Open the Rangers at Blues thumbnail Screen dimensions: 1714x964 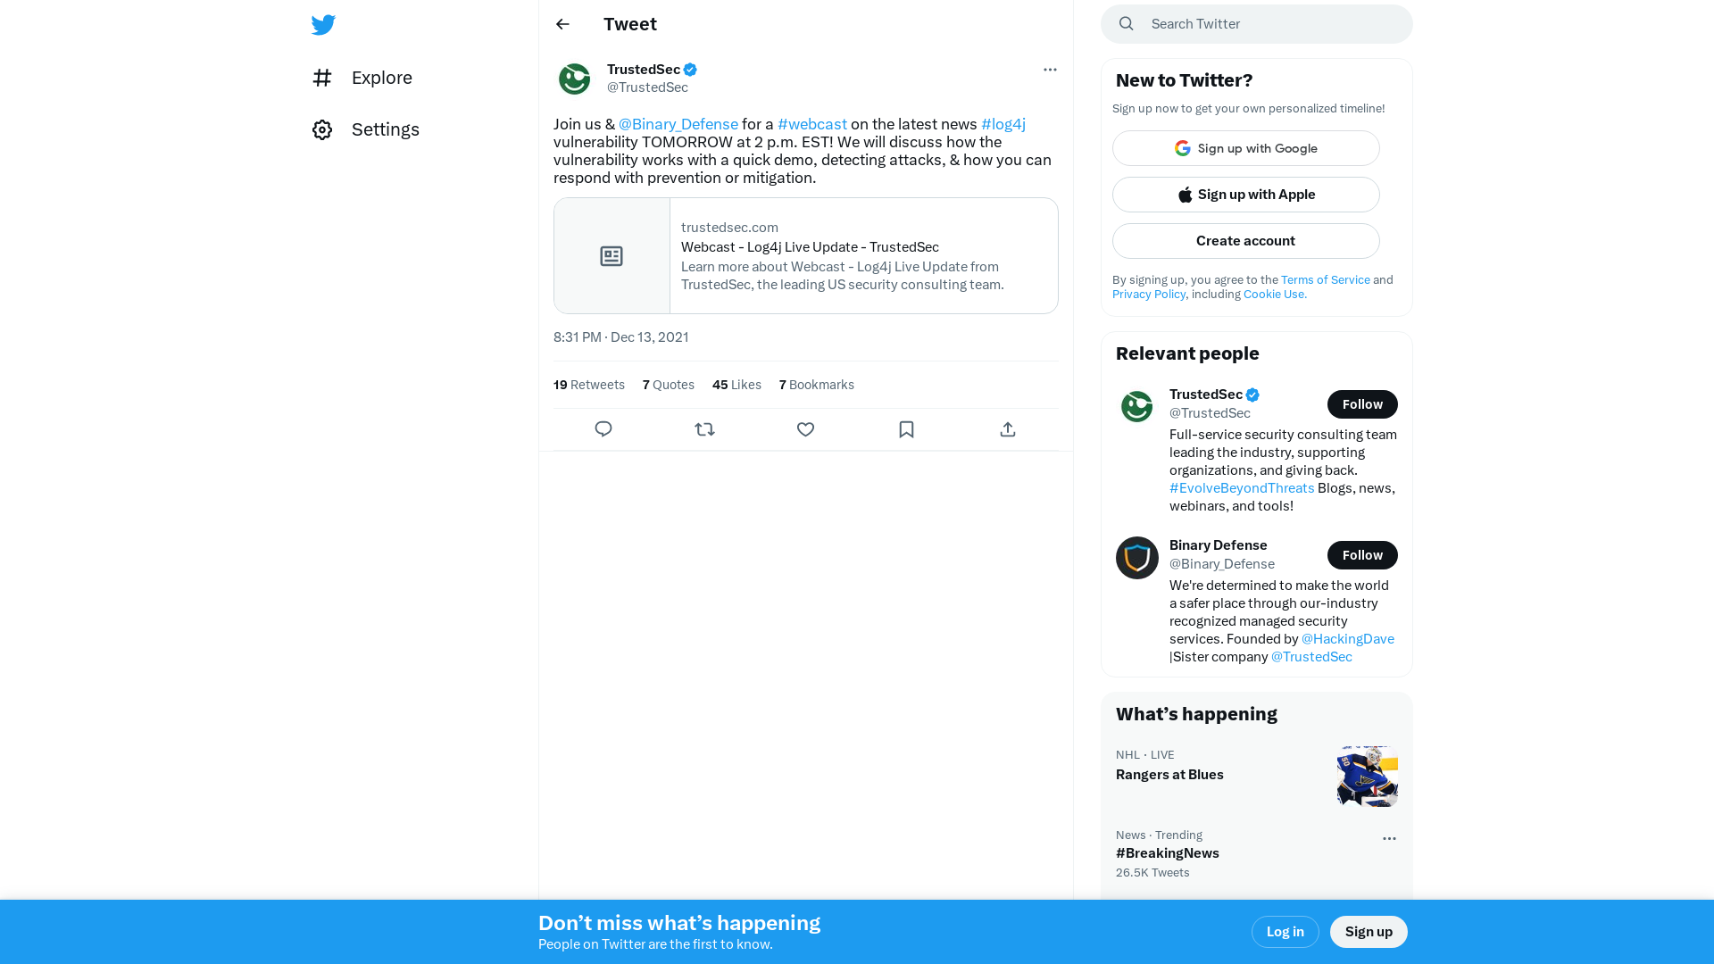pos(1368,777)
